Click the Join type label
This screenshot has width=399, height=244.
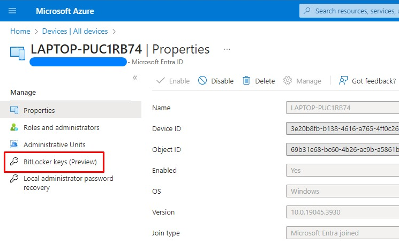click(165, 233)
